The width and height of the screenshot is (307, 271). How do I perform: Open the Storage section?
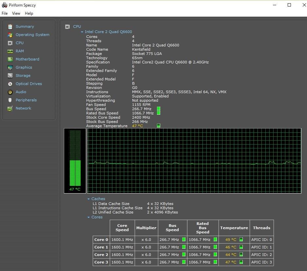coord(23,76)
